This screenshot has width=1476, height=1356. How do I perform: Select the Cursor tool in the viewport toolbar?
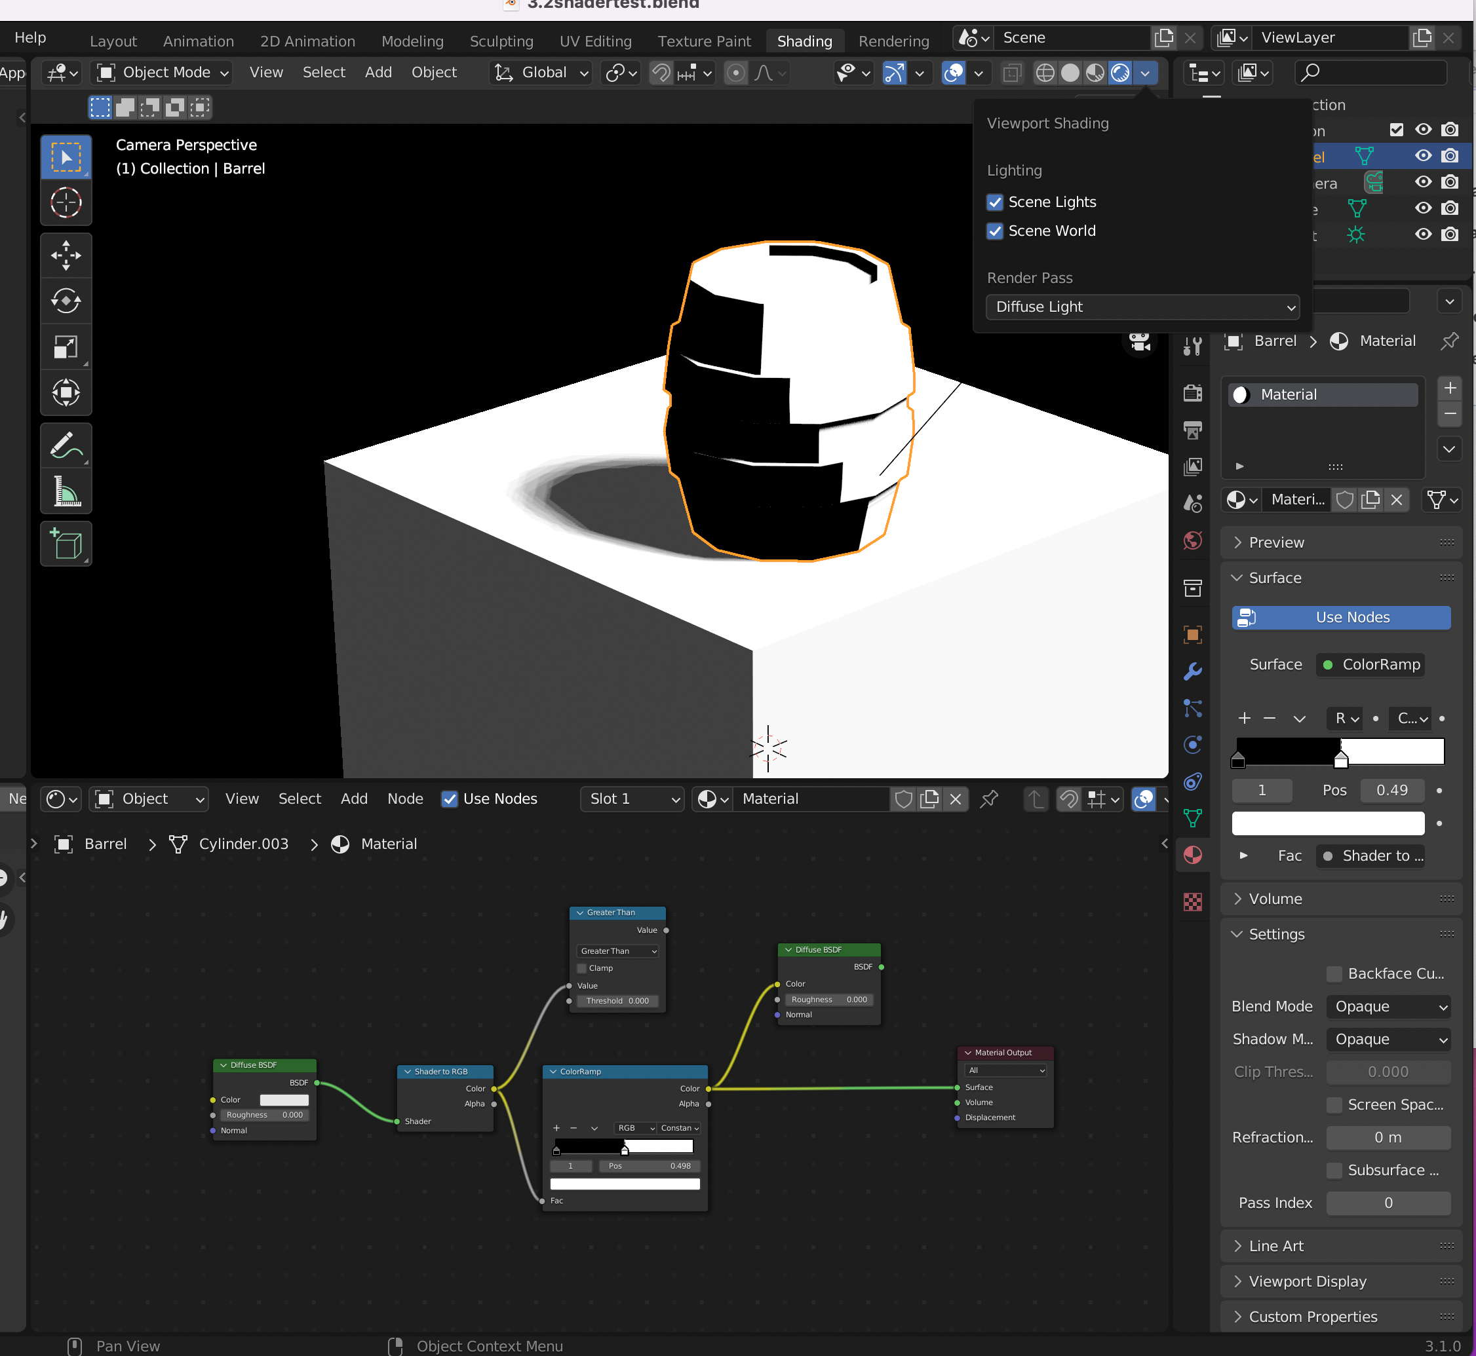66,202
